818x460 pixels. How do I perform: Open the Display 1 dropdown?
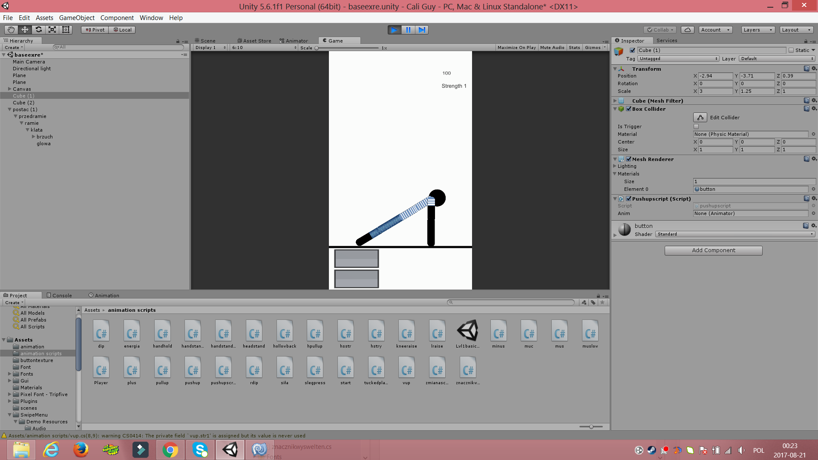(x=210, y=48)
